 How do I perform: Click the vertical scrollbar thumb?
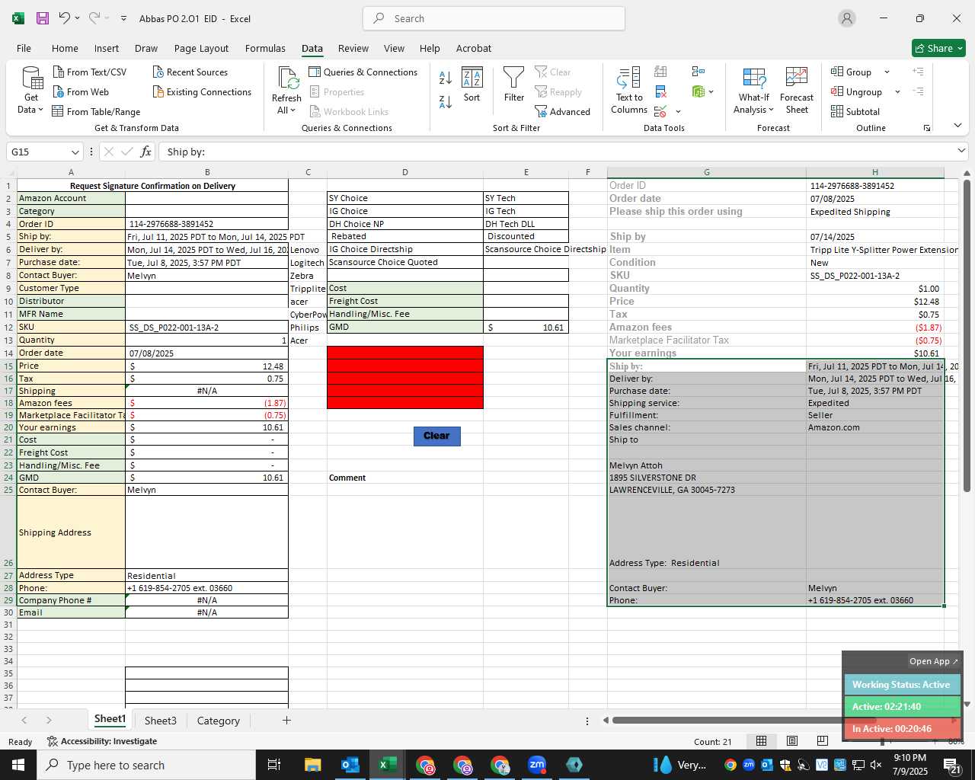pyautogui.click(x=967, y=335)
